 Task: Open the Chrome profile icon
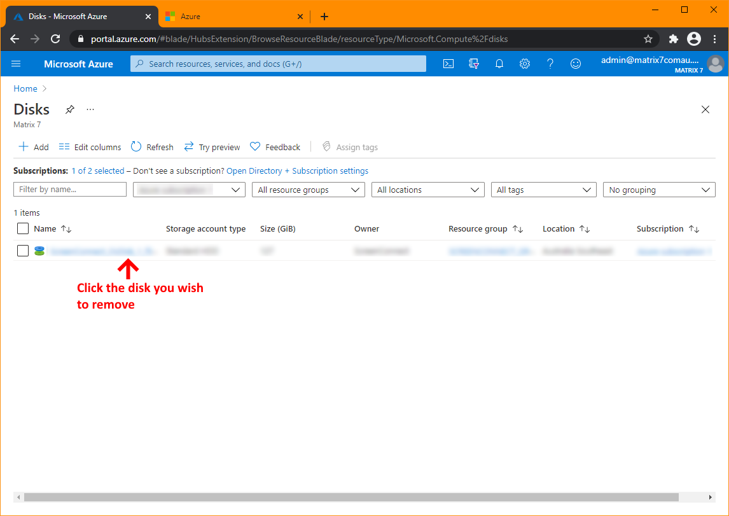point(693,39)
